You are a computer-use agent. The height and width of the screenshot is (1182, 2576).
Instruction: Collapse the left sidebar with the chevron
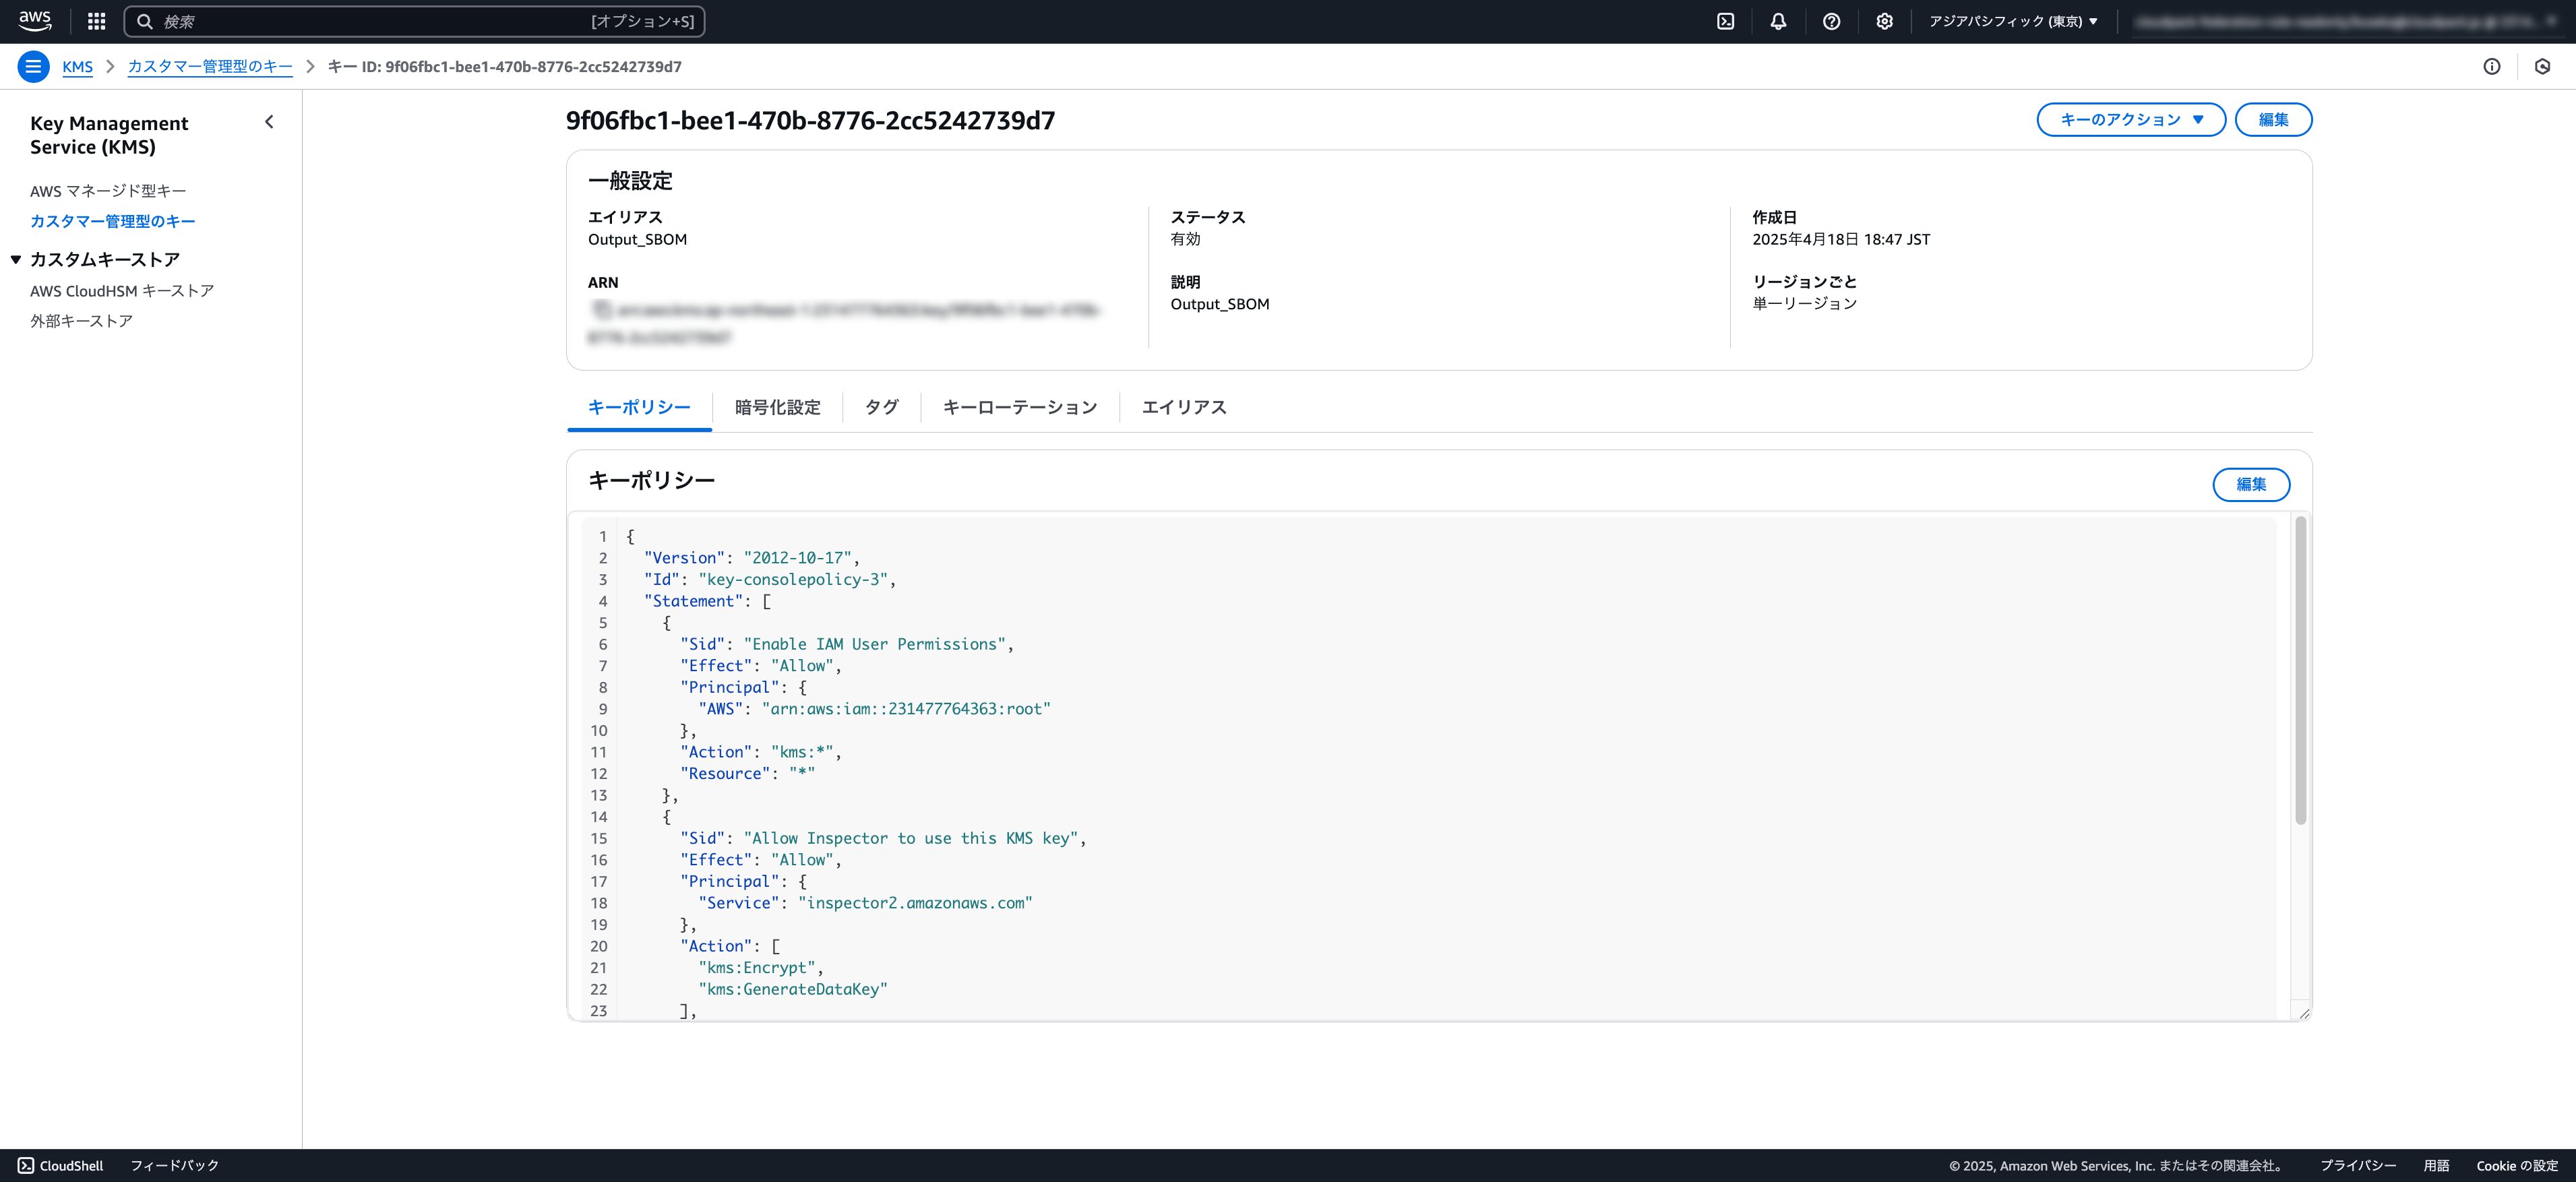pos(268,121)
